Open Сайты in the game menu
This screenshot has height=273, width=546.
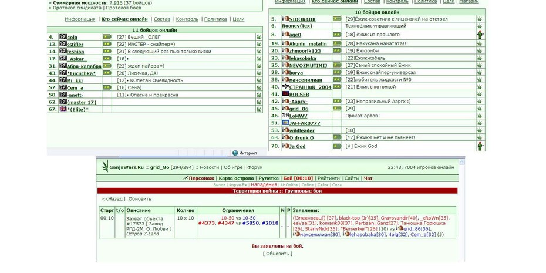pyautogui.click(x=352, y=178)
